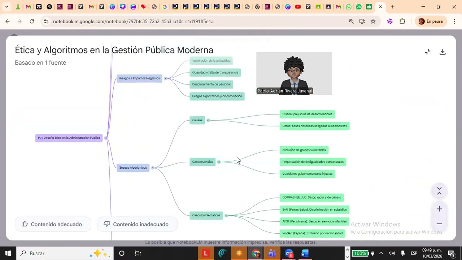Open Chrome's three-dot menu
Image resolution: width=462 pixels, height=260 pixels.
pyautogui.click(x=454, y=21)
